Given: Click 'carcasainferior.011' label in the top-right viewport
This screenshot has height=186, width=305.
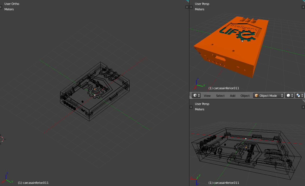Looking at the screenshot, I should 226,88.
